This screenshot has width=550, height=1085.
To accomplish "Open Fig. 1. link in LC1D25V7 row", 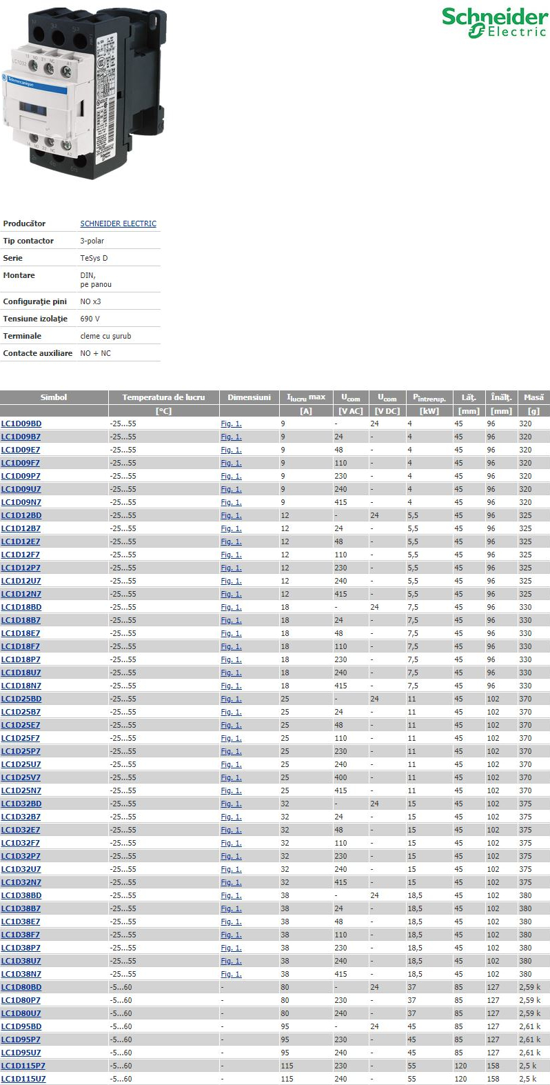I will pos(231,777).
